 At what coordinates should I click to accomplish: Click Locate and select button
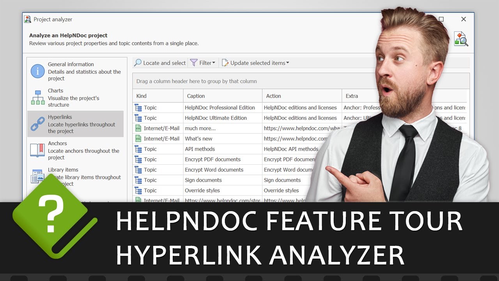coord(160,63)
